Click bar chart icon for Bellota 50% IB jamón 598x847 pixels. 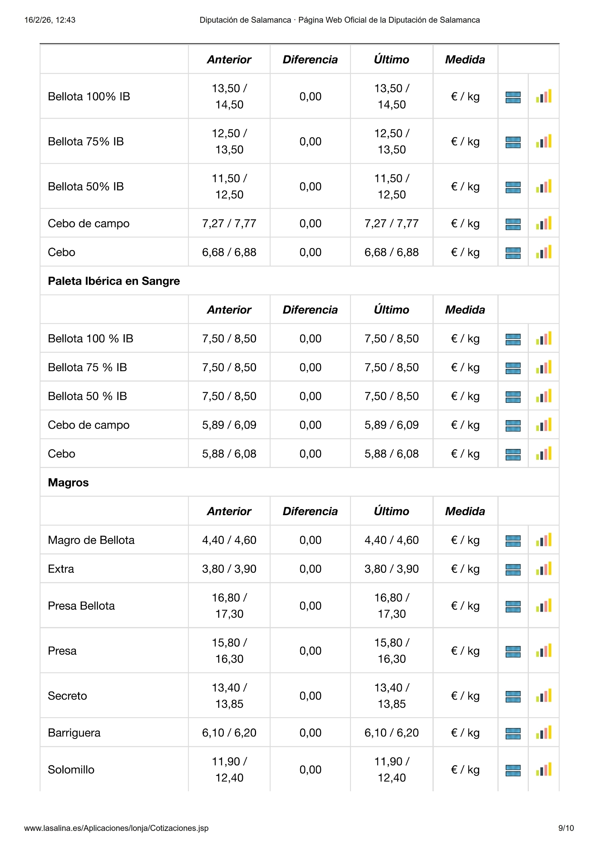pos(543,186)
